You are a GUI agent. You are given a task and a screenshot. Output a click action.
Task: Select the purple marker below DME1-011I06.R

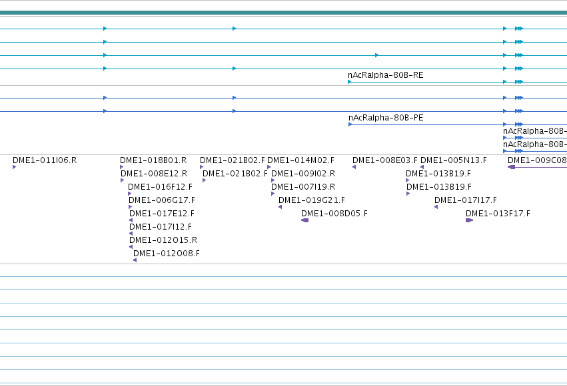coord(15,167)
